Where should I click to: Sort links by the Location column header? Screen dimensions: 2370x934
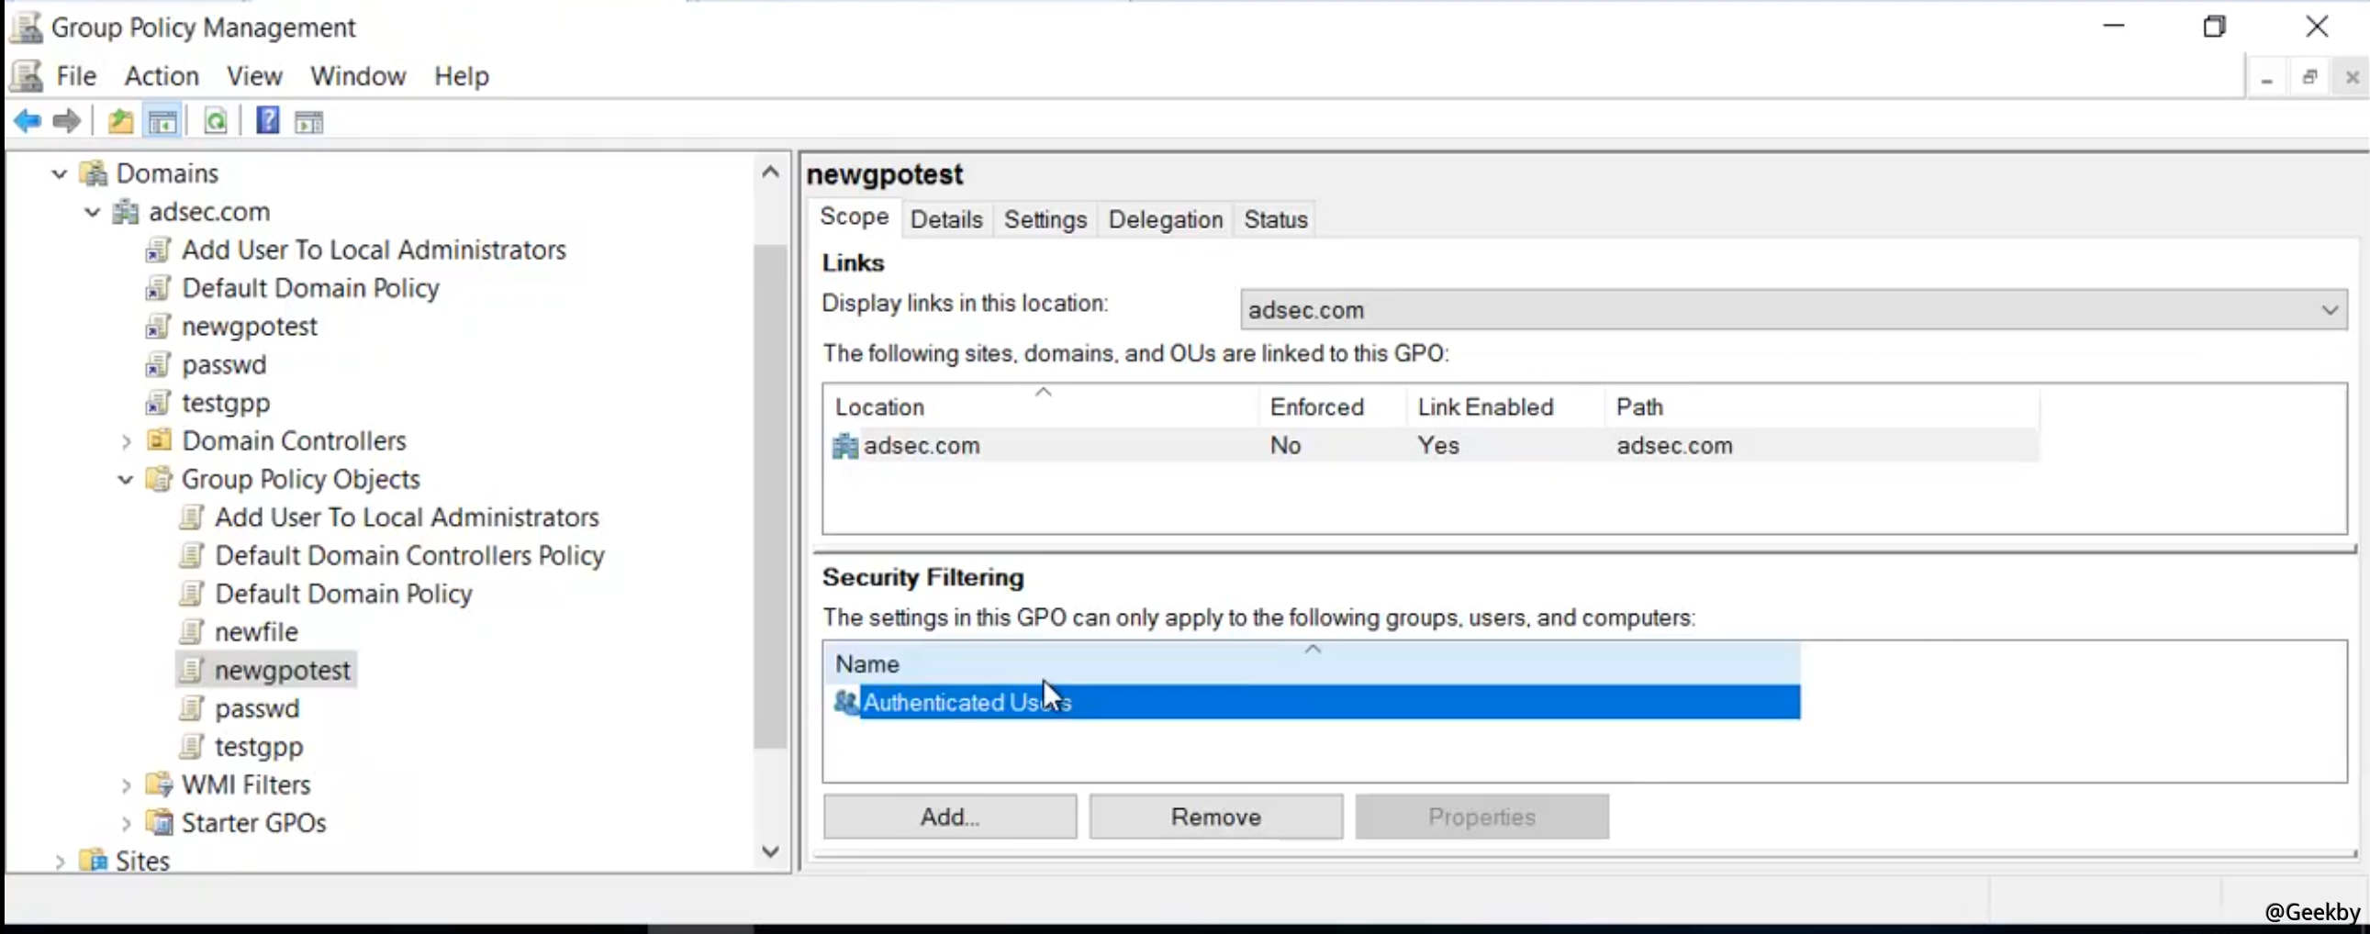coord(878,407)
